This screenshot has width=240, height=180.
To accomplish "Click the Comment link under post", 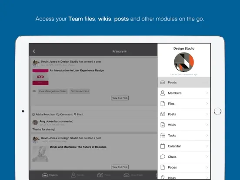I will tap(64, 114).
